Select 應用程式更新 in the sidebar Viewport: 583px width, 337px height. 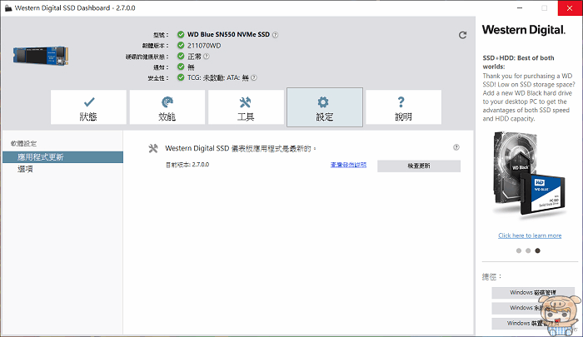pos(62,156)
